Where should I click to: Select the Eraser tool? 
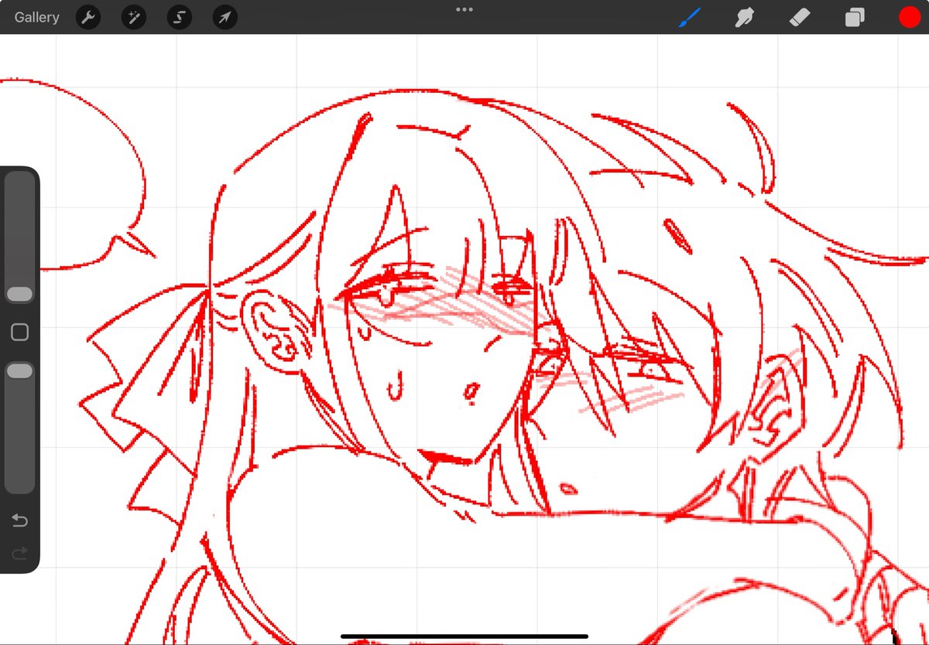(x=800, y=17)
